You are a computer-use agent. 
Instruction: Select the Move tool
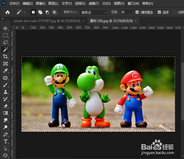click(x=5, y=28)
